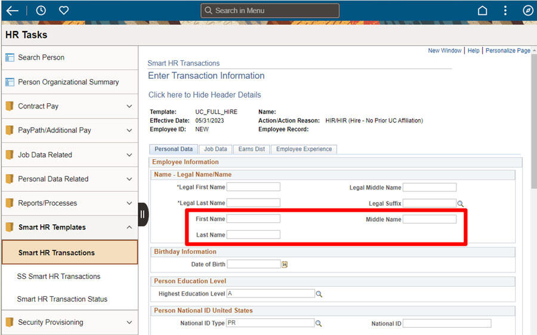Click the Highest Education Level field
This screenshot has height=335, width=537.
[270, 294]
